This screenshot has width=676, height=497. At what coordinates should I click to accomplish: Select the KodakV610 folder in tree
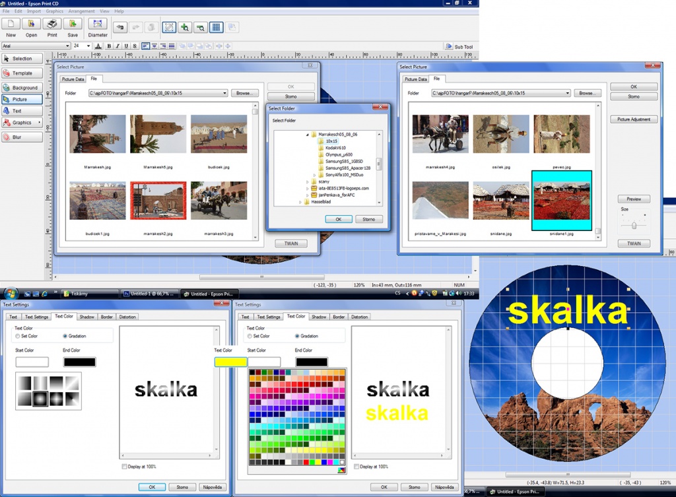pos(335,148)
